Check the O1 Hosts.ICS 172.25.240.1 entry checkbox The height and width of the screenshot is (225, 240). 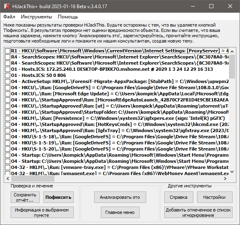click(7, 69)
